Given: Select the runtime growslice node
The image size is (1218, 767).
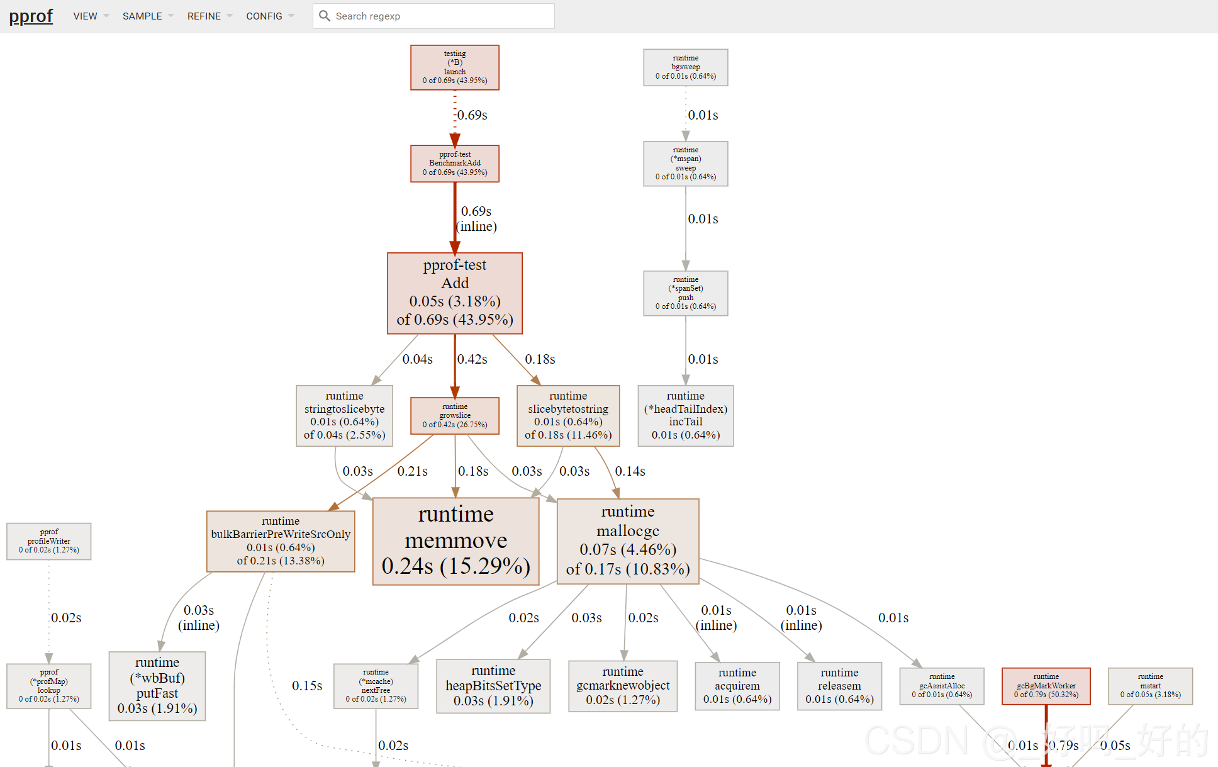Looking at the screenshot, I should 455,416.
